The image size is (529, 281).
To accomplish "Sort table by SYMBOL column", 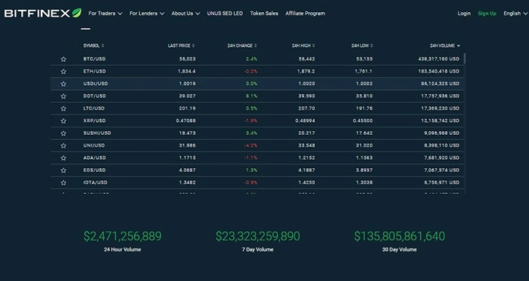I will [x=93, y=45].
